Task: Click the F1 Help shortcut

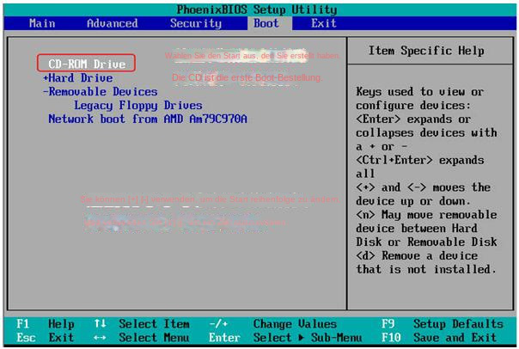Action: [46, 323]
